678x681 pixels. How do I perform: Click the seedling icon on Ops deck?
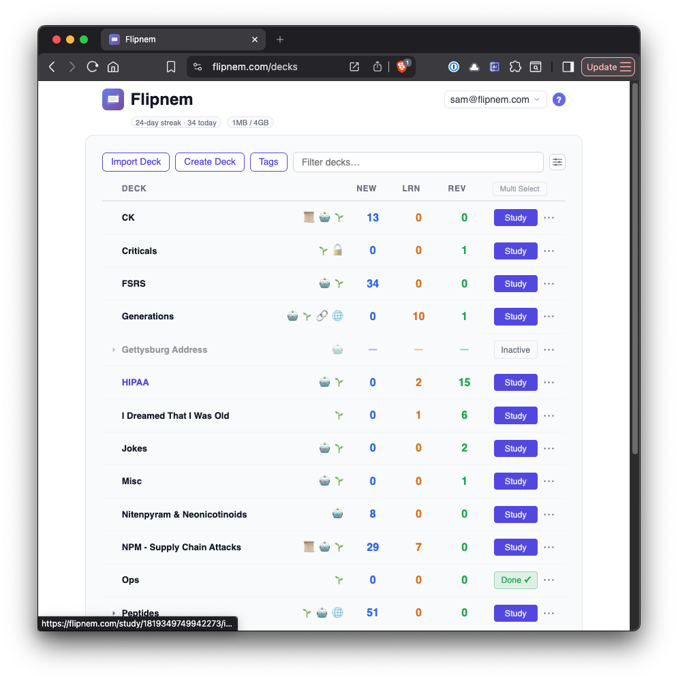[x=339, y=580]
